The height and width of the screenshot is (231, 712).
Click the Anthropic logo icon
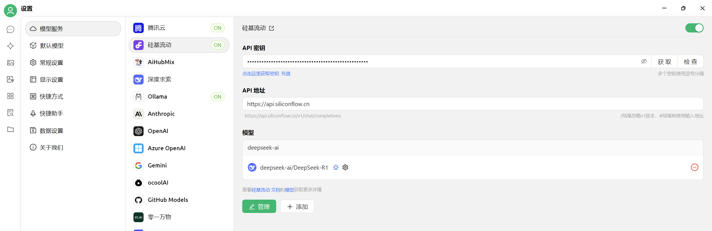tap(139, 114)
